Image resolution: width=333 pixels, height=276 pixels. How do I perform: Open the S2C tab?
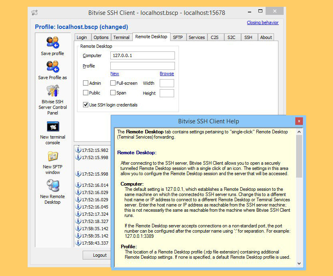232,37
